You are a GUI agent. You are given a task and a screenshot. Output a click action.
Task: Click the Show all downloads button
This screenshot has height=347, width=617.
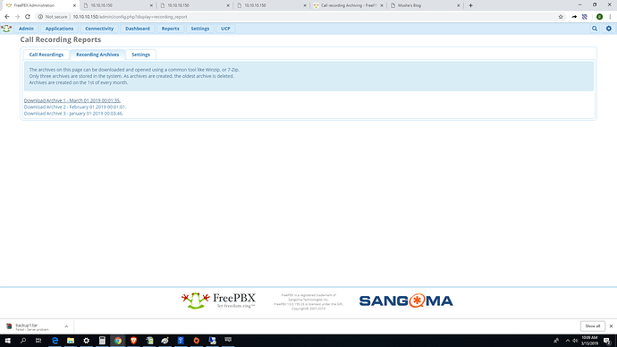592,326
